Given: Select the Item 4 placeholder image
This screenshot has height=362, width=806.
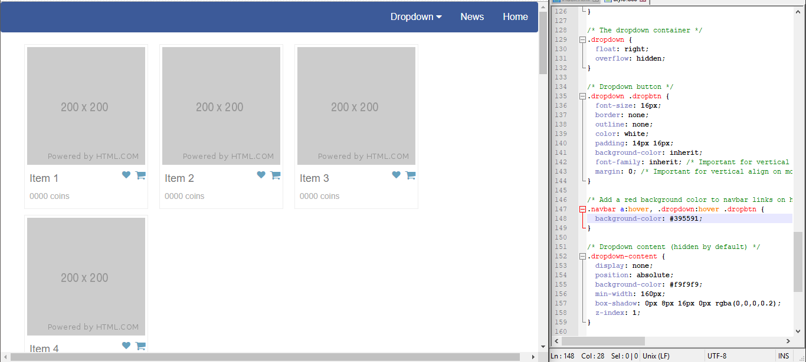Looking at the screenshot, I should tap(86, 277).
